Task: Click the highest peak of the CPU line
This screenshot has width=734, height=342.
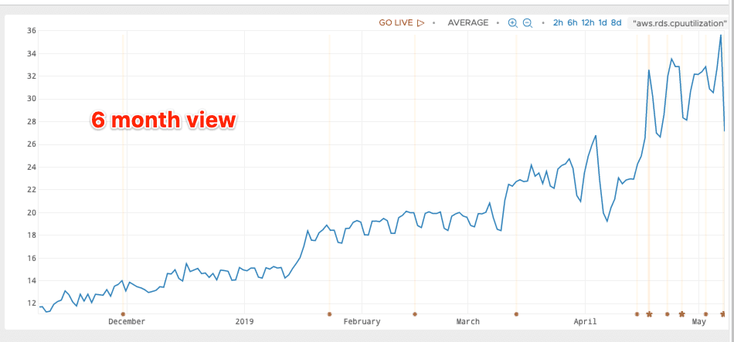Action: 721,35
